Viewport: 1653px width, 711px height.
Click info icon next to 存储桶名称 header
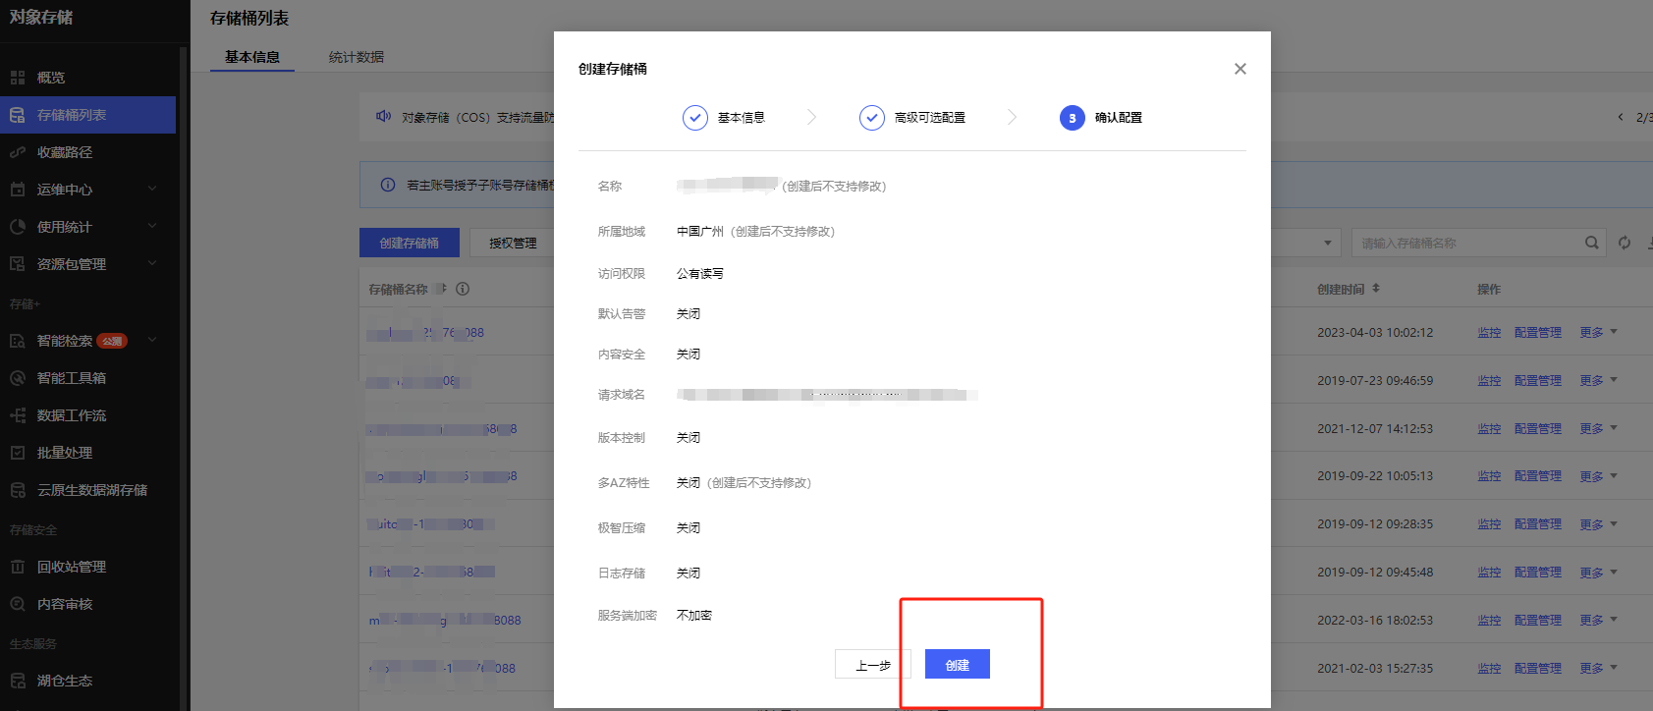coord(463,289)
